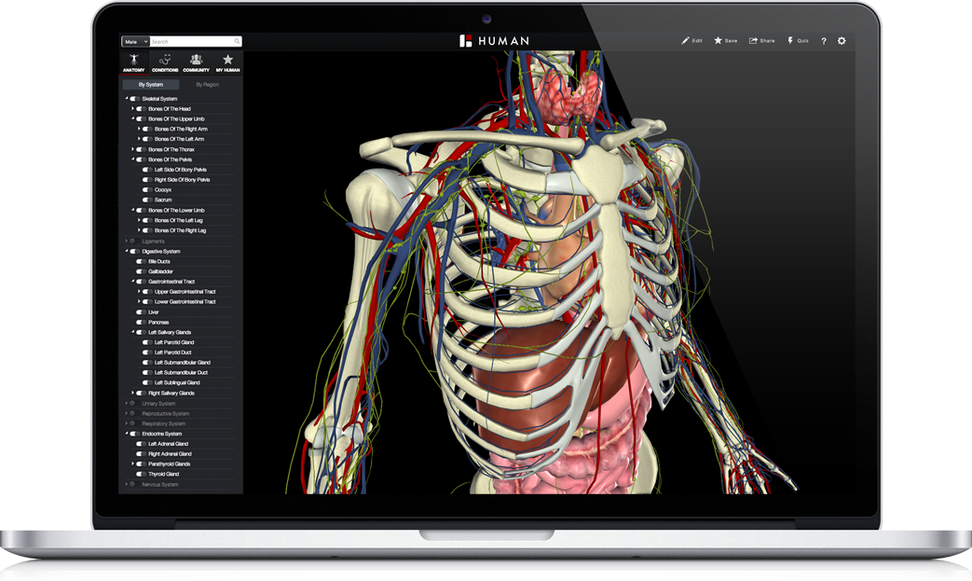The image size is (972, 581).
Task: Expand Upper Gastrointestinal Tract
Action: pos(139,291)
